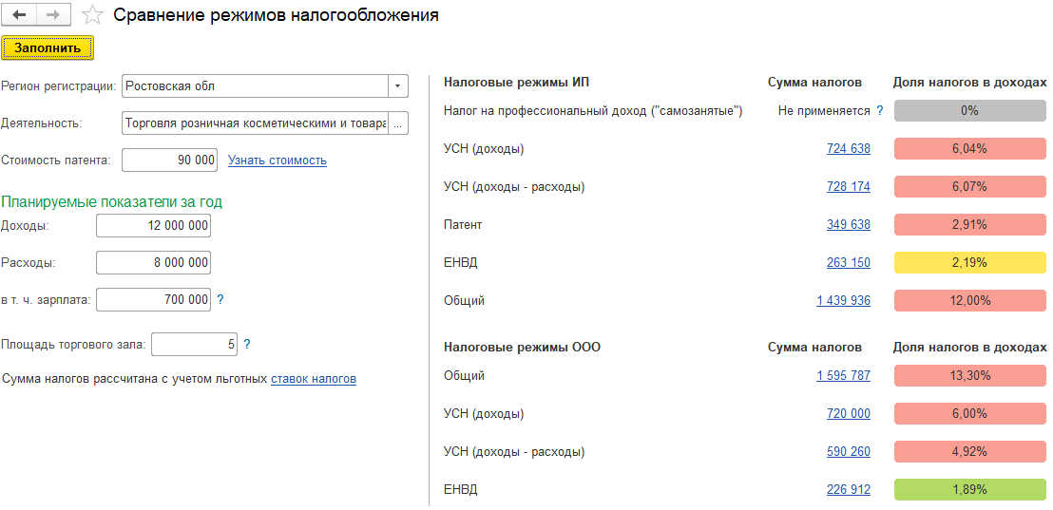Click the green 1,89% share bar for ЕНВД
1053x510 pixels.
click(x=969, y=490)
